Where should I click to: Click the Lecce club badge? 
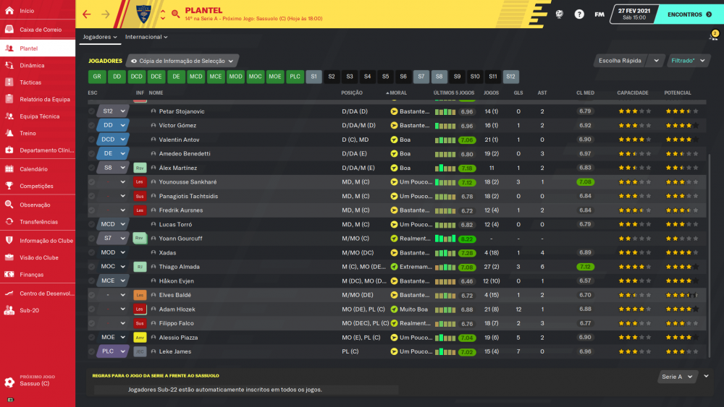pyautogui.click(x=143, y=14)
